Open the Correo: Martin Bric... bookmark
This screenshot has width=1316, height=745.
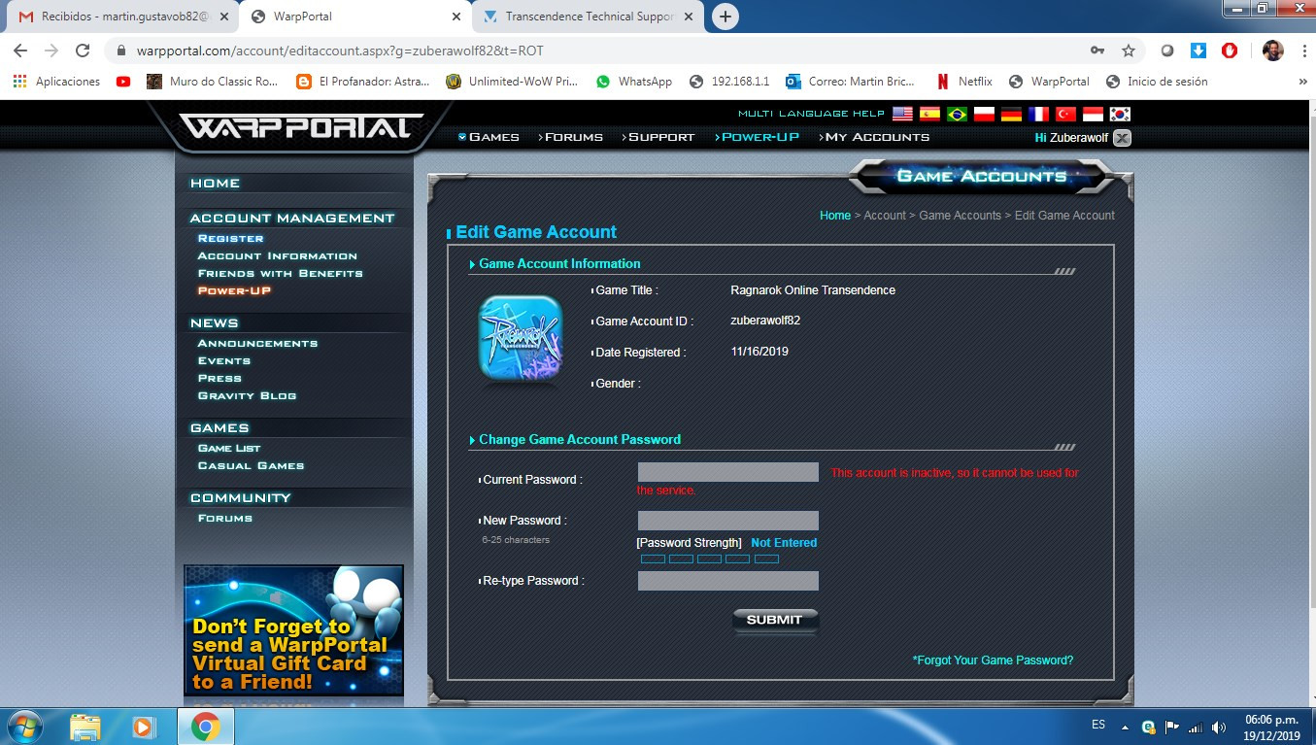[850, 82]
